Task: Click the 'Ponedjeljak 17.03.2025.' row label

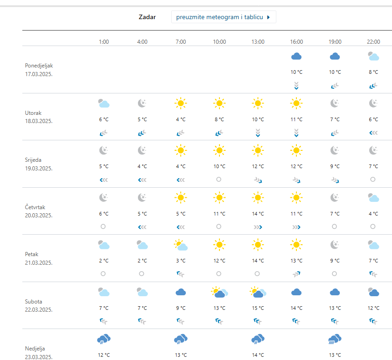Action: (39, 69)
